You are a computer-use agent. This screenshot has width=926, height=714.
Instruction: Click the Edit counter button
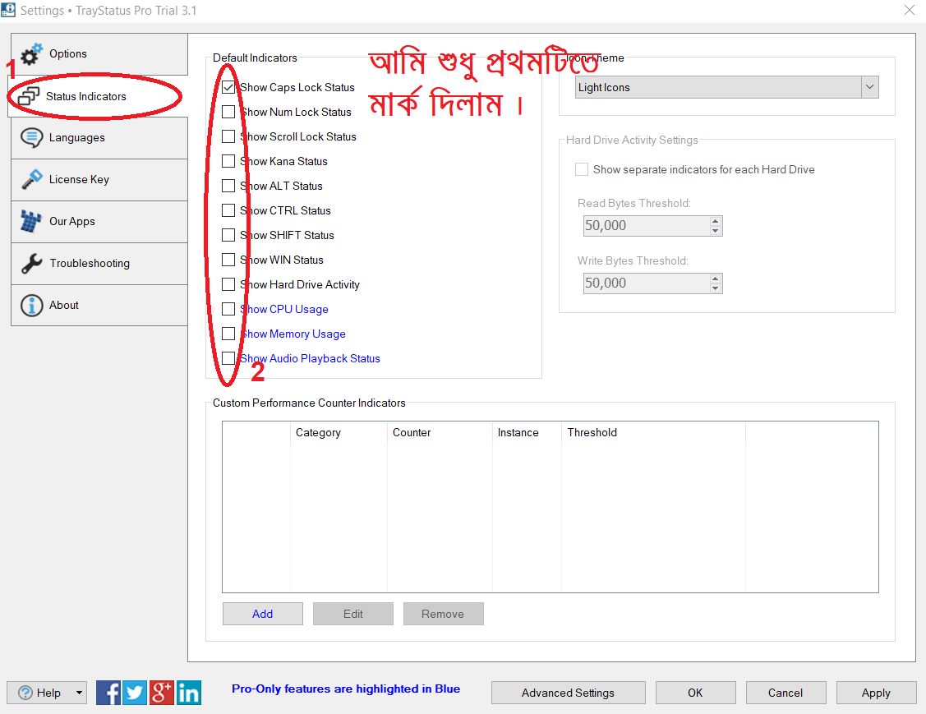(x=353, y=614)
